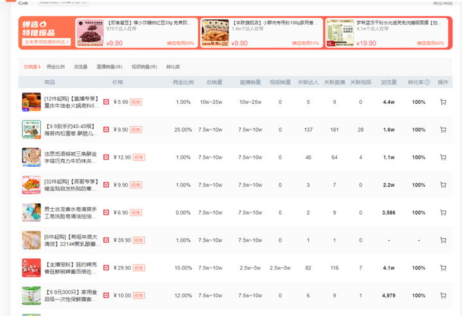462x316 pixels.
Task: Sort by 浏览量 tab
Action: [x=80, y=67]
